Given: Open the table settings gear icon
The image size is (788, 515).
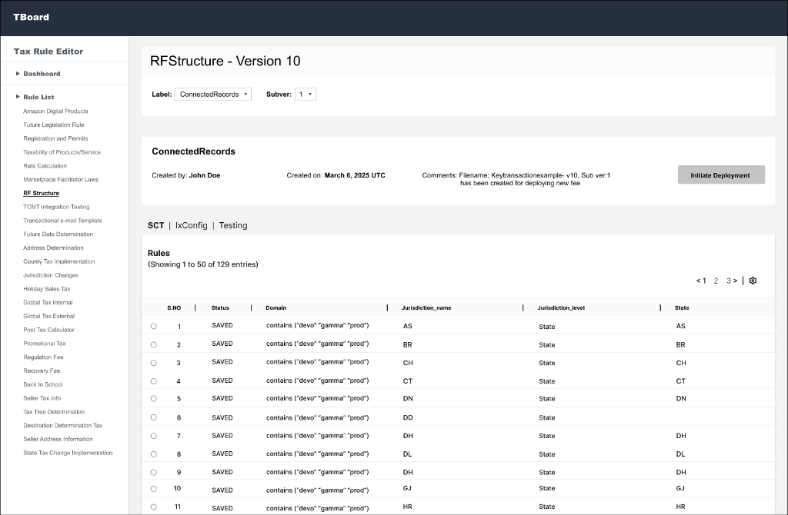Looking at the screenshot, I should tap(753, 281).
